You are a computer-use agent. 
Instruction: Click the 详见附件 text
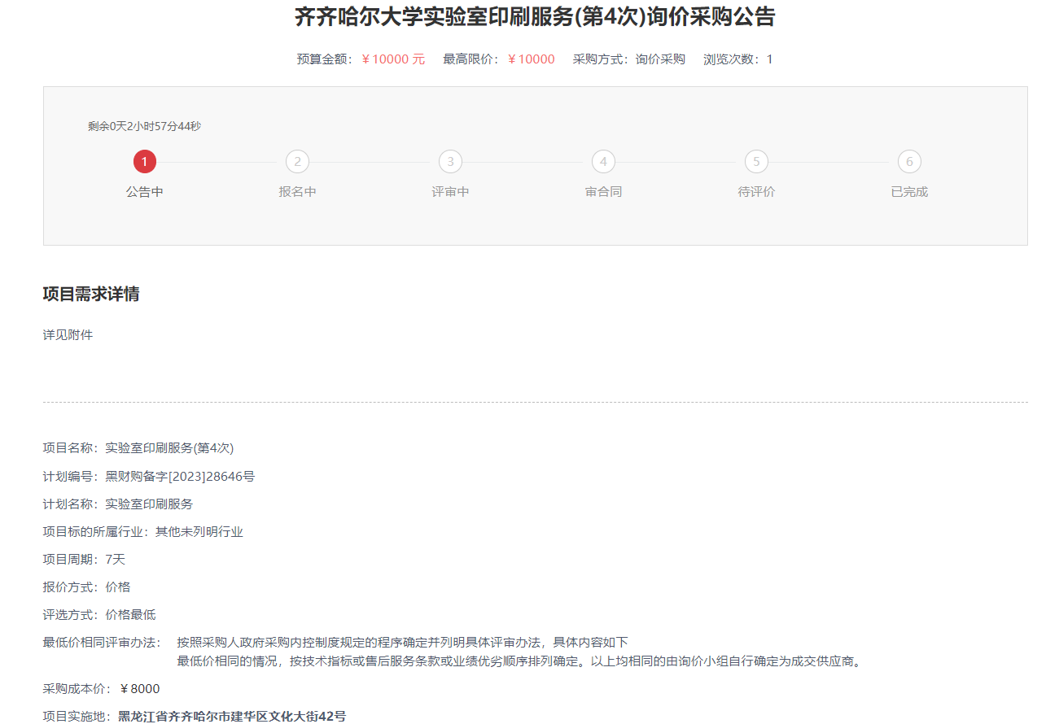coord(68,334)
